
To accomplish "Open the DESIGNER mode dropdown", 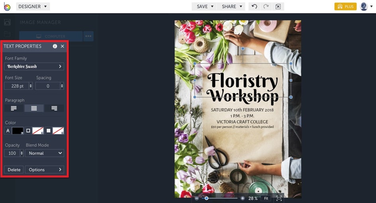I will 33,6.
